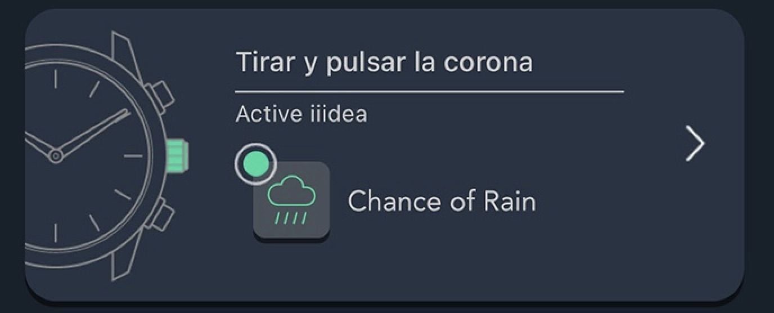
Task: Toggle the green active indicator dot
Action: tap(256, 164)
